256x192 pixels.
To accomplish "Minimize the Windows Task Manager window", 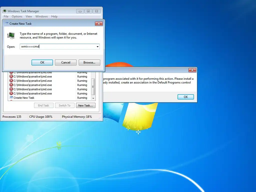I will click(x=80, y=11).
